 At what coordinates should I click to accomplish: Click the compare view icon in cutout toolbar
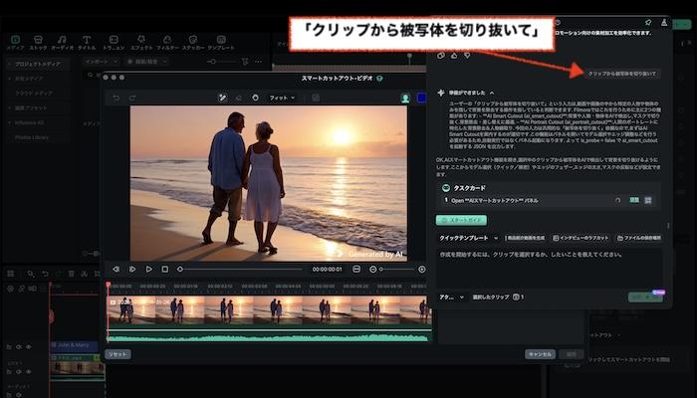tap(316, 98)
